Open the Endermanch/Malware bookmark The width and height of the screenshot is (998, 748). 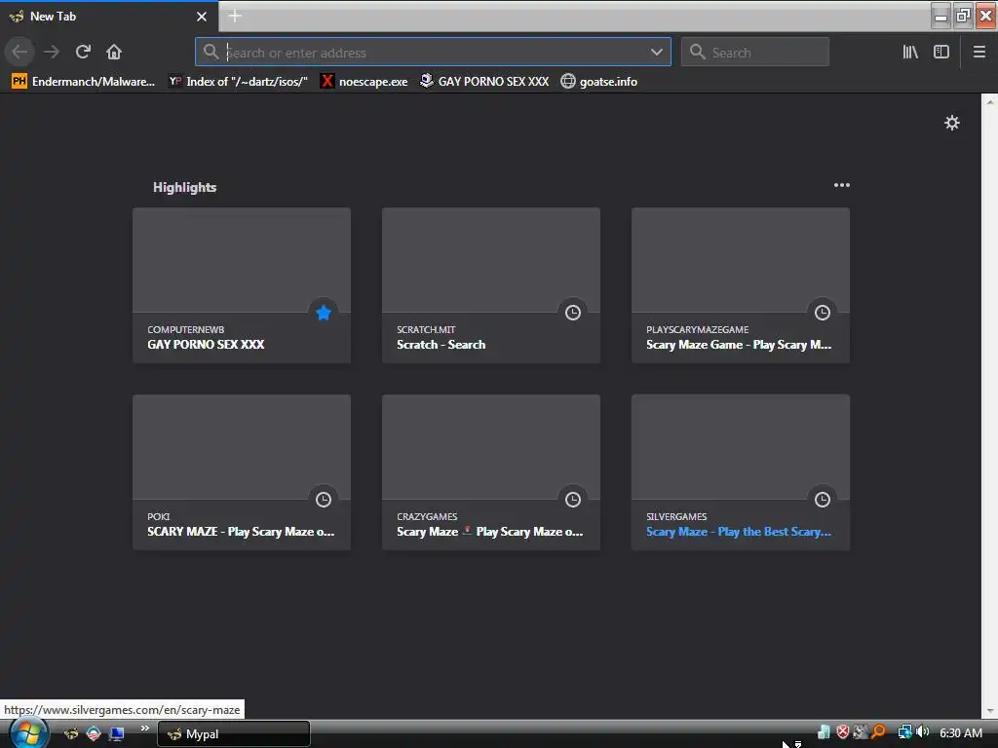coord(84,82)
